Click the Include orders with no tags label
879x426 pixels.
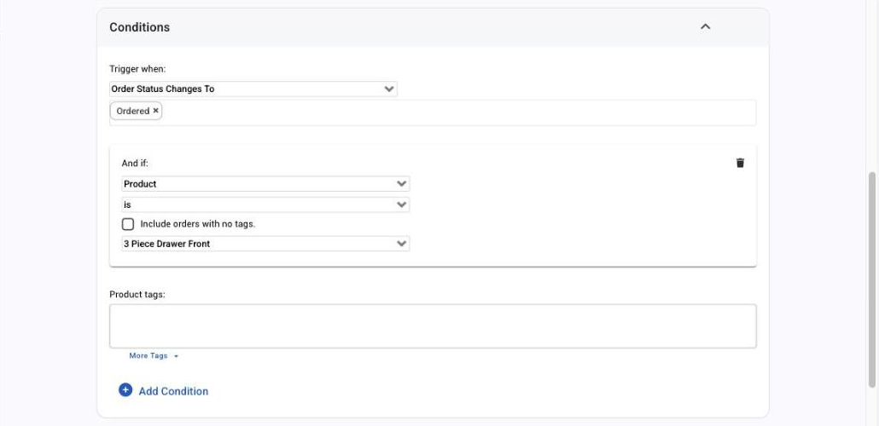click(198, 224)
